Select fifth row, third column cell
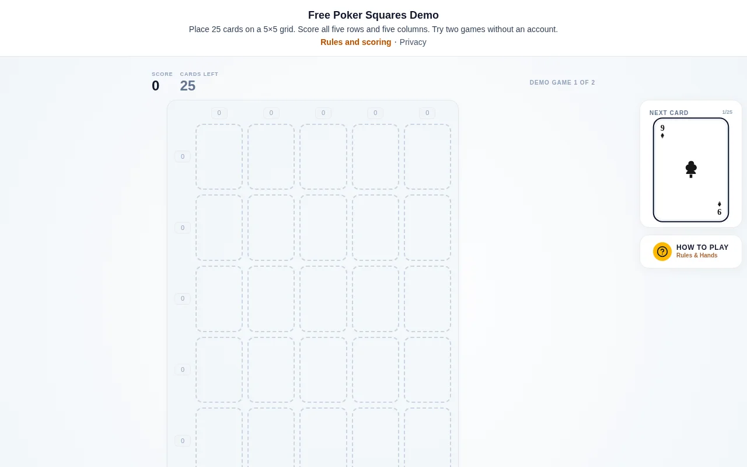Viewport: 747px width, 467px height. (323, 437)
